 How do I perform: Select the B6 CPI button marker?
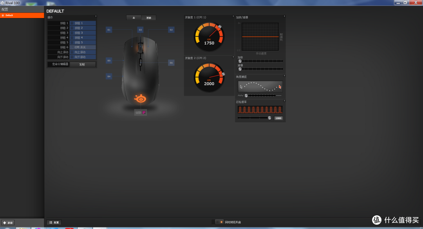171,63
